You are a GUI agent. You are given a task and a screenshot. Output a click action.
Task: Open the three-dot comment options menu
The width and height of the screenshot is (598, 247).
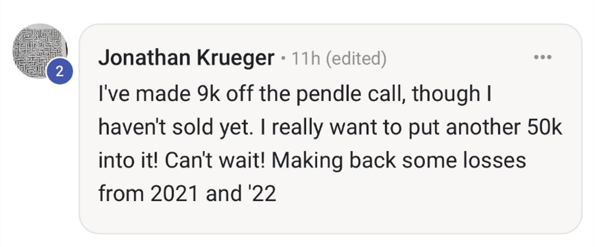click(543, 57)
